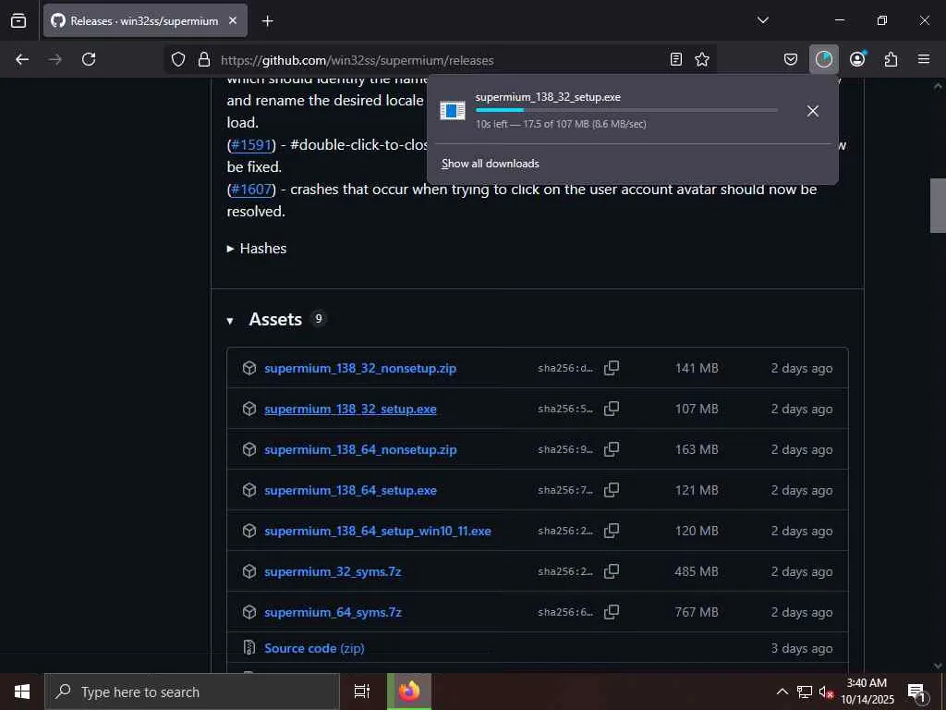The image size is (946, 710).
Task: Click the Type here to search box
Action: tap(192, 692)
